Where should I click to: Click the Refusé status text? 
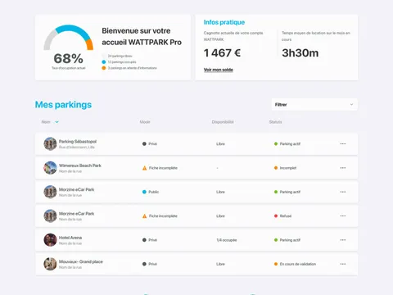click(x=286, y=216)
